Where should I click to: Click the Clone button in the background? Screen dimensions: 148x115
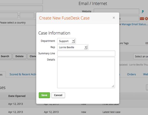[x=32, y=56]
